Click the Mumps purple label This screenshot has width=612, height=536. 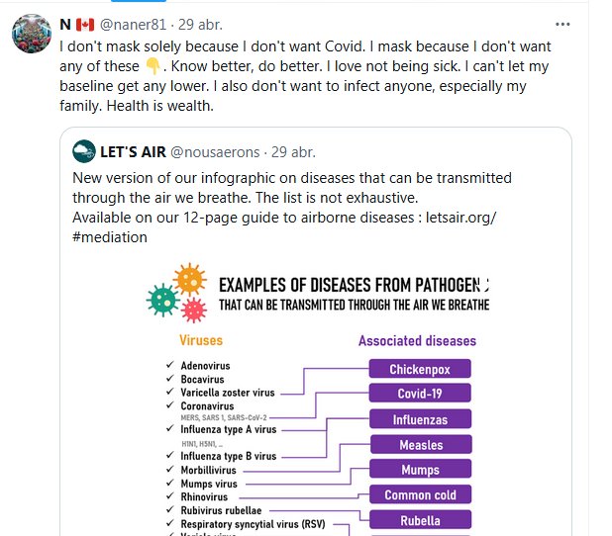tap(420, 470)
